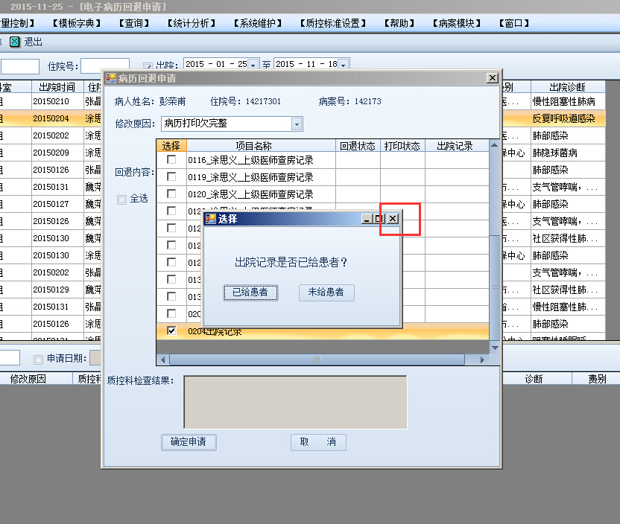The image size is (620, 524).
Task: Maximize the 选择 popup window
Action: click(379, 218)
